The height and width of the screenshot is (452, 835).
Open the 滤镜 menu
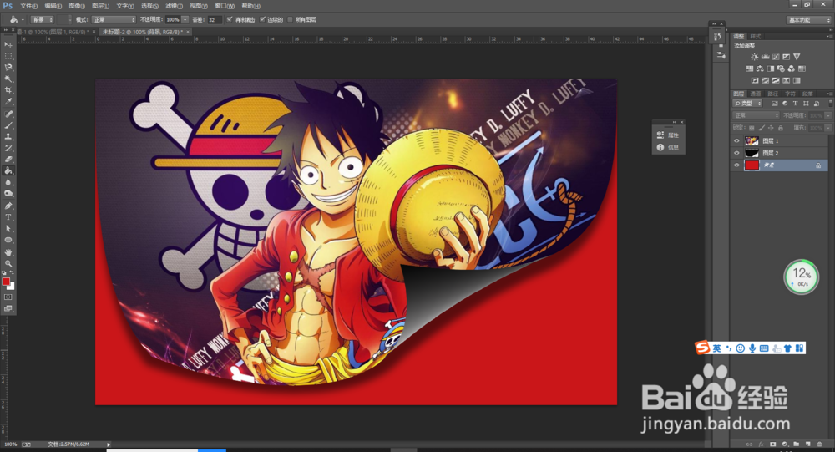(x=175, y=6)
